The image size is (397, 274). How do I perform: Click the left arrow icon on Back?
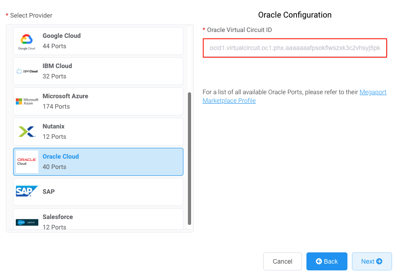pyautogui.click(x=319, y=261)
